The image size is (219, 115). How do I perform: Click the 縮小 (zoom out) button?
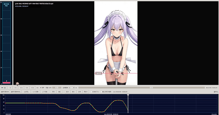click(x=73, y=92)
